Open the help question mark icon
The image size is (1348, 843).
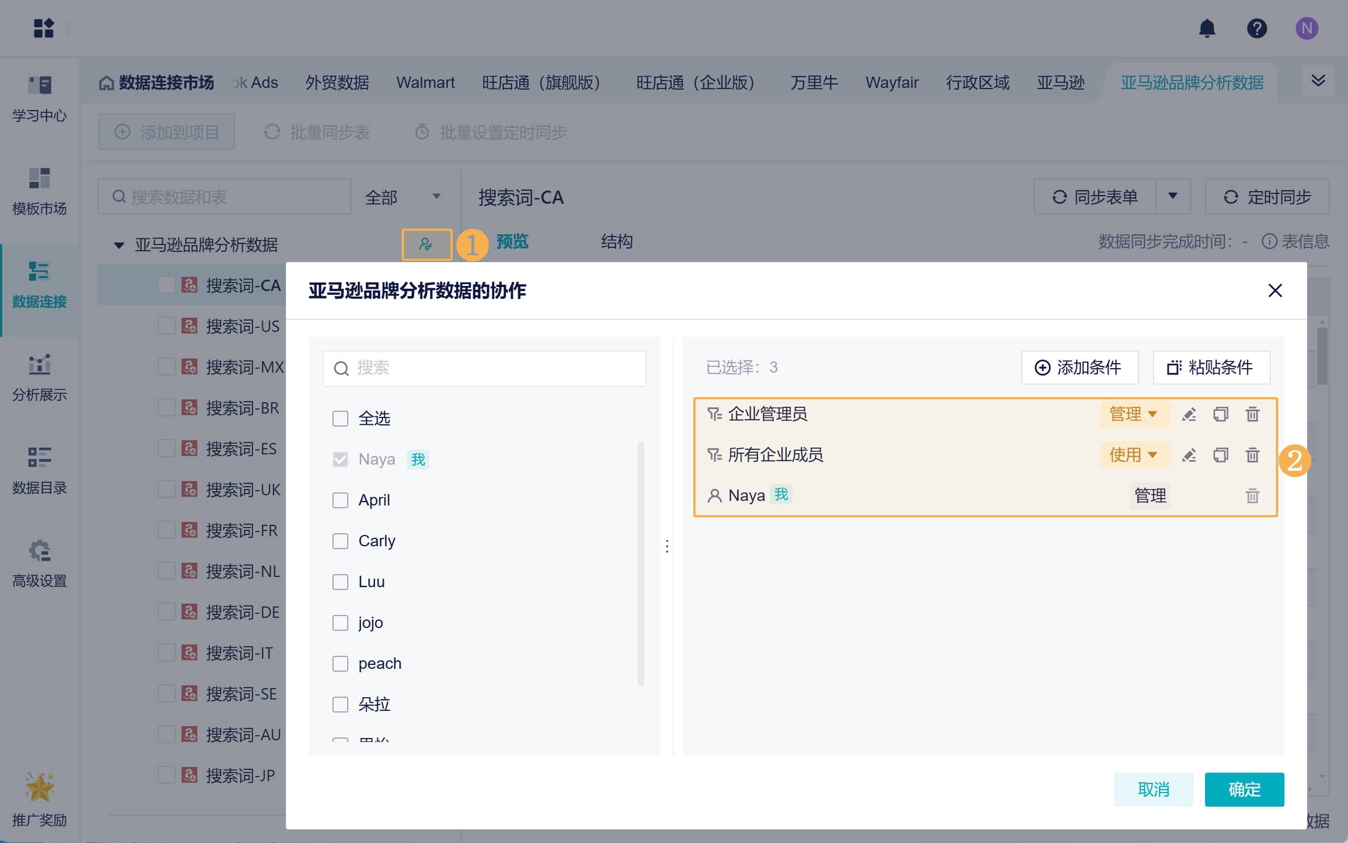click(1257, 28)
